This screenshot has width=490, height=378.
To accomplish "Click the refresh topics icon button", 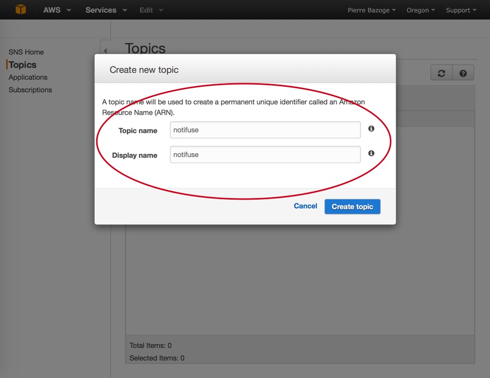I will click(x=441, y=73).
